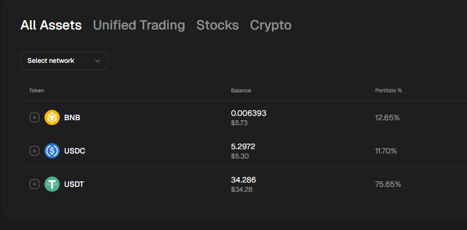Image resolution: width=467 pixels, height=230 pixels.
Task: Sort by the Portfolio % column header
Action: click(389, 90)
